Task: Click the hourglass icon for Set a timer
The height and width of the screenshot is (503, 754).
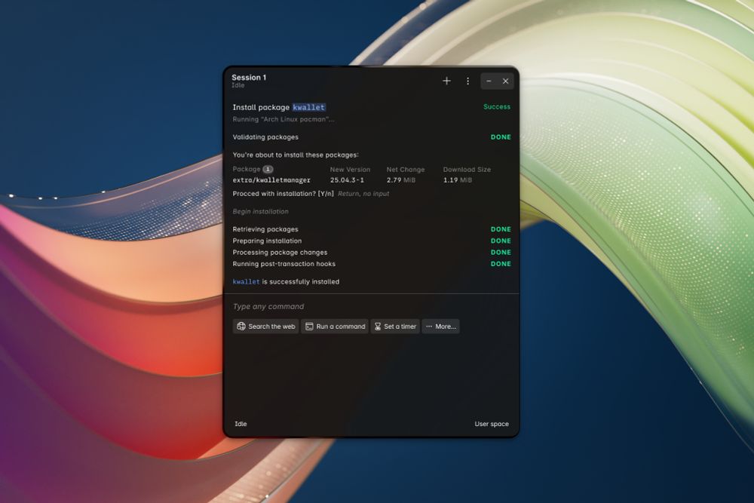Action: point(378,327)
